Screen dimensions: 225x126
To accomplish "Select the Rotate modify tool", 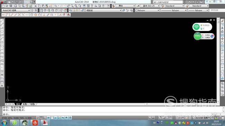I will click(x=222, y=42).
